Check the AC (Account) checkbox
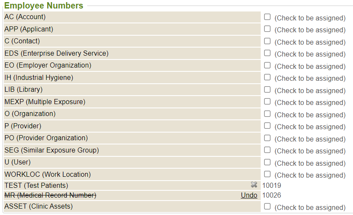353x215 pixels. pyautogui.click(x=267, y=17)
